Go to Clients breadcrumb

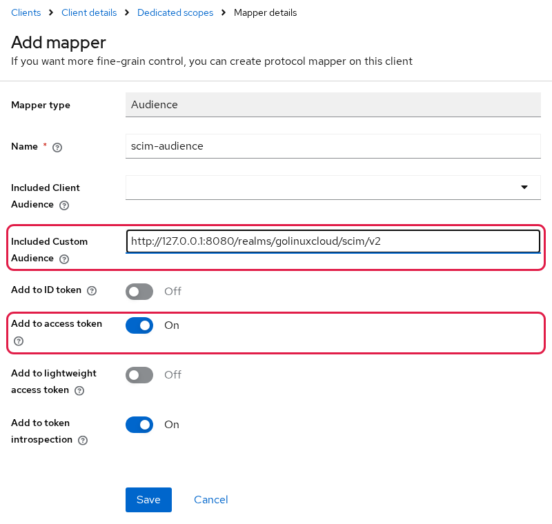click(26, 12)
